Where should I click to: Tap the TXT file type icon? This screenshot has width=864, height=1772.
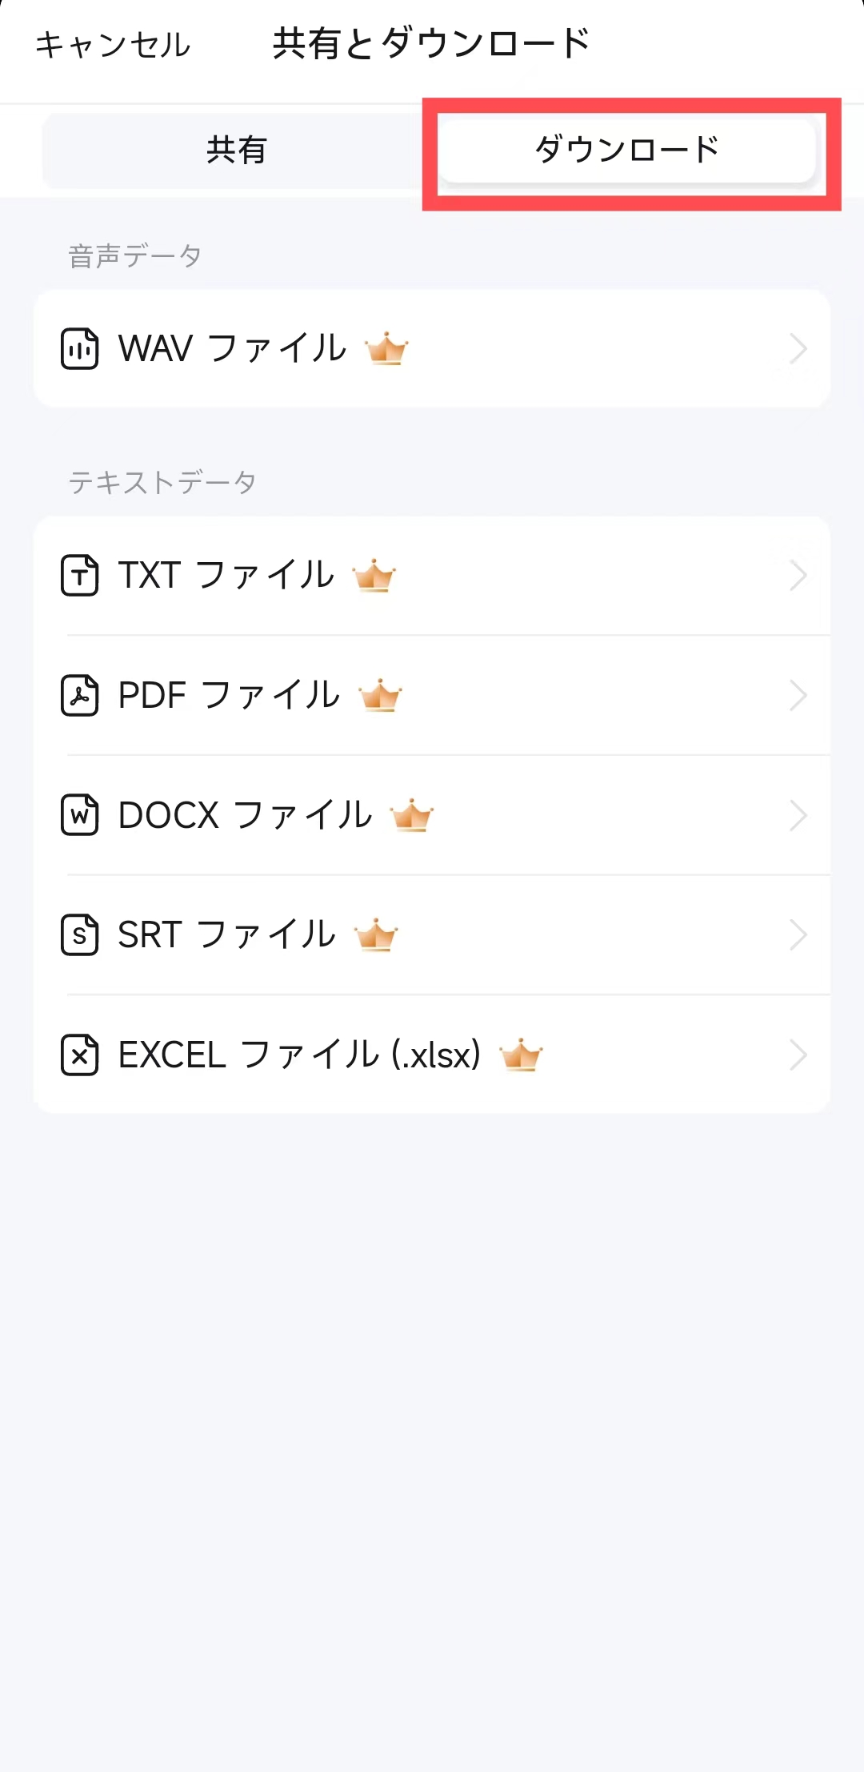coord(80,575)
